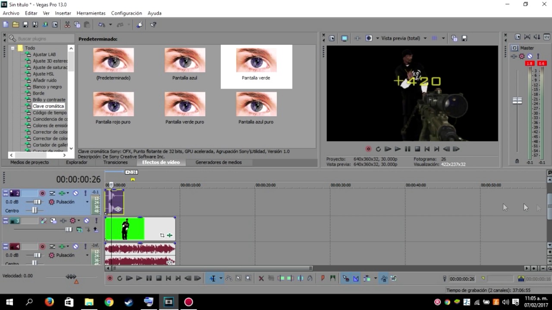This screenshot has width=552, height=310.
Task: Copy snapshot to clipboard in preview toolbar
Action: pyautogui.click(x=454, y=38)
